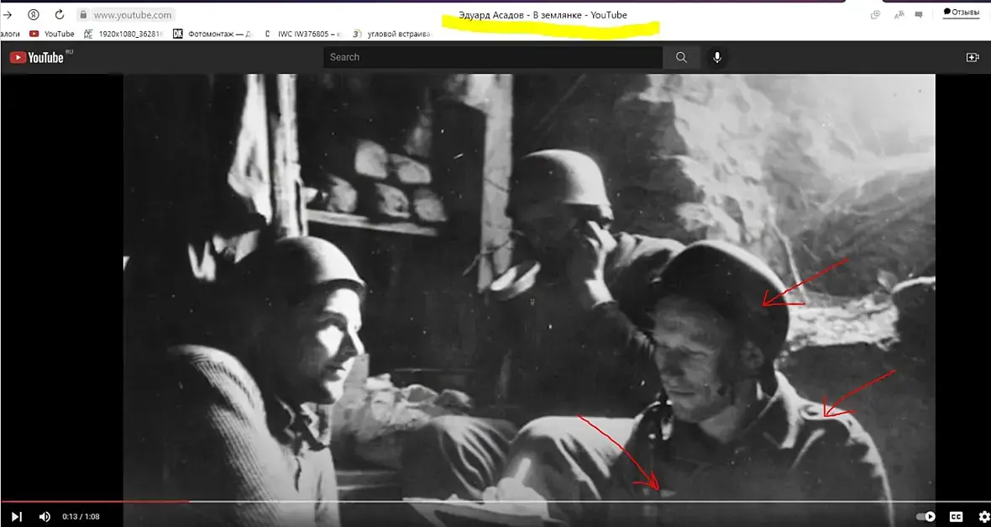Open the угловой встраива bookmark
This screenshot has width=991, height=527.
point(392,34)
